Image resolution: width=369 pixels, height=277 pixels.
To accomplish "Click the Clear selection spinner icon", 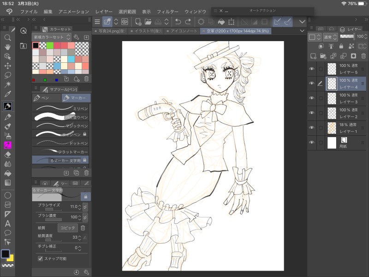I will [201, 22].
